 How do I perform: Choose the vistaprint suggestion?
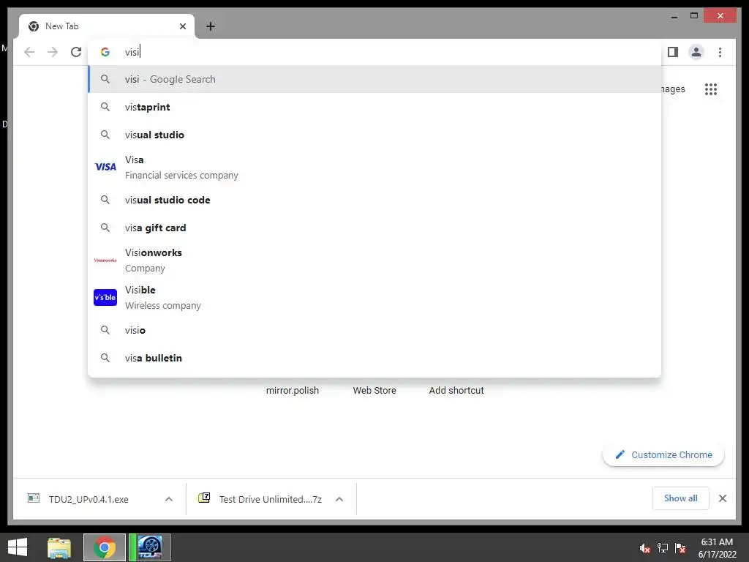pos(375,107)
